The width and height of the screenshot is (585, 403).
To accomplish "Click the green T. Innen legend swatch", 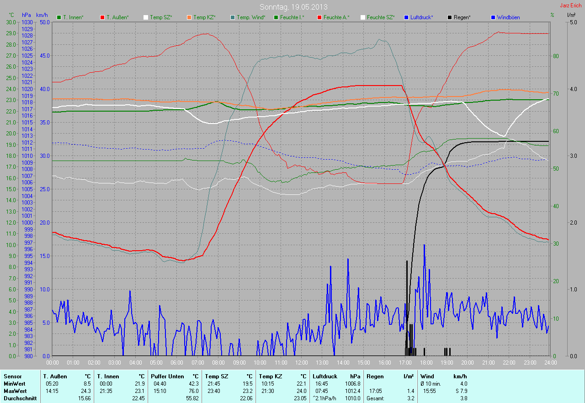I will [59, 17].
